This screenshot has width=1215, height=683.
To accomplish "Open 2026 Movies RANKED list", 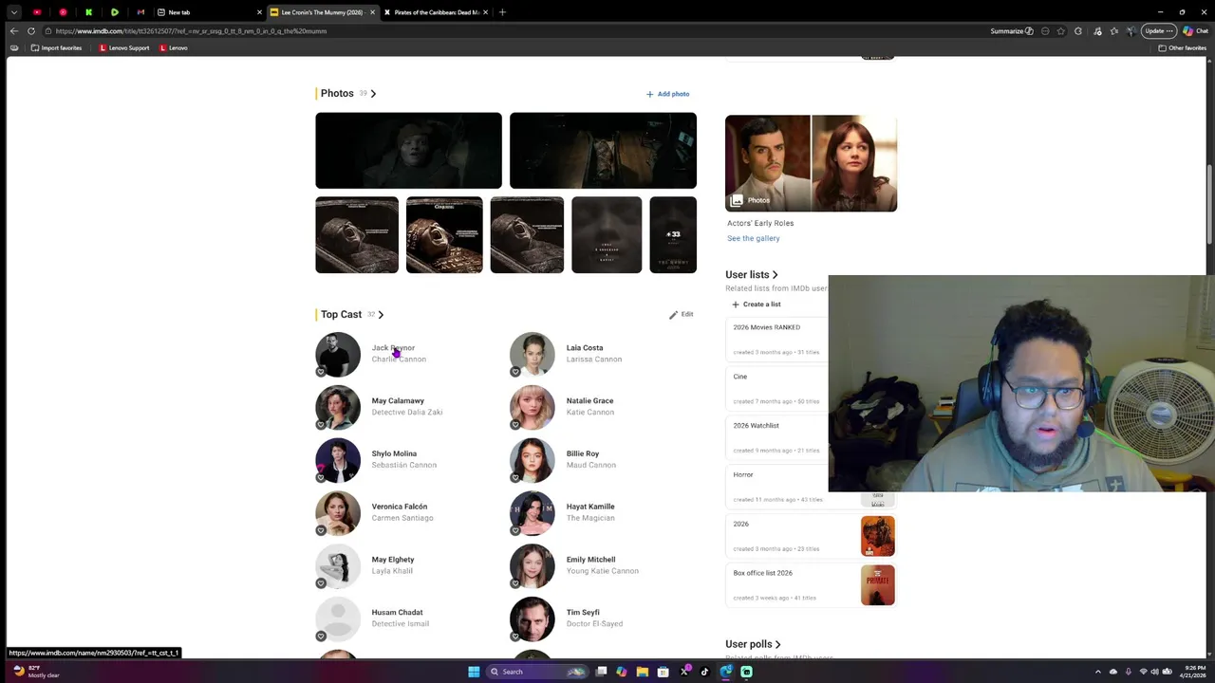I will pyautogui.click(x=766, y=327).
